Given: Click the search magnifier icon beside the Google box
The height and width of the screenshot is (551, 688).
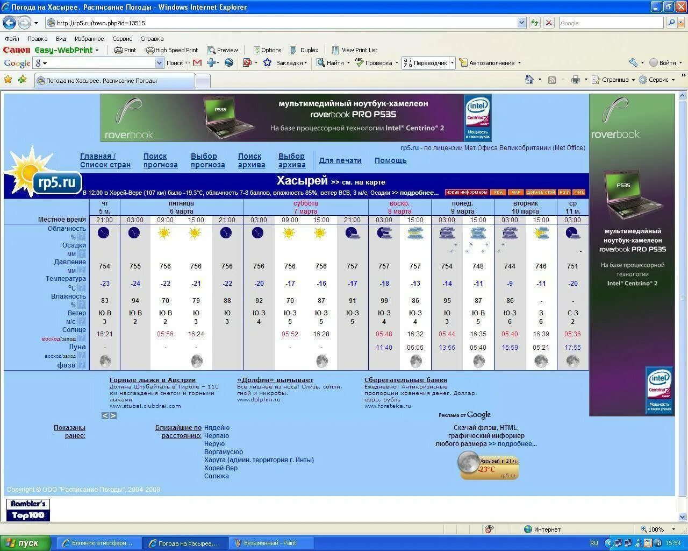Looking at the screenshot, I should (x=671, y=23).
